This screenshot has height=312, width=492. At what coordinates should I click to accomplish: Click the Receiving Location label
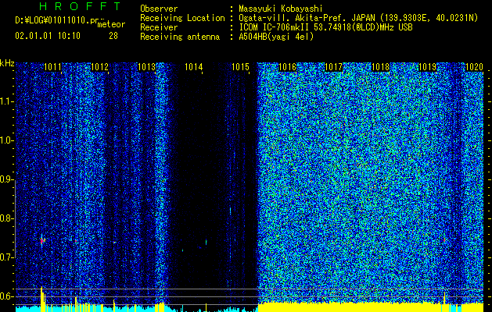click(x=182, y=18)
